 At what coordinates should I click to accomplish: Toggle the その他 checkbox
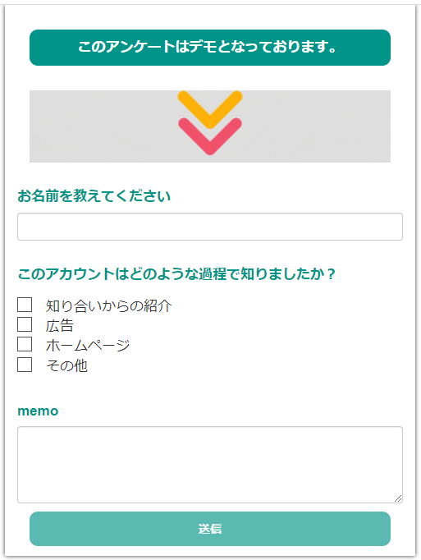point(25,365)
